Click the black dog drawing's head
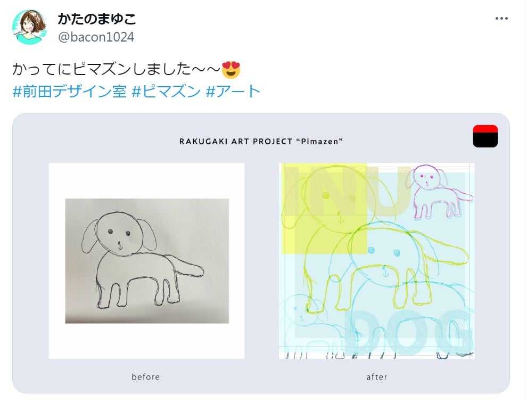 [119, 234]
